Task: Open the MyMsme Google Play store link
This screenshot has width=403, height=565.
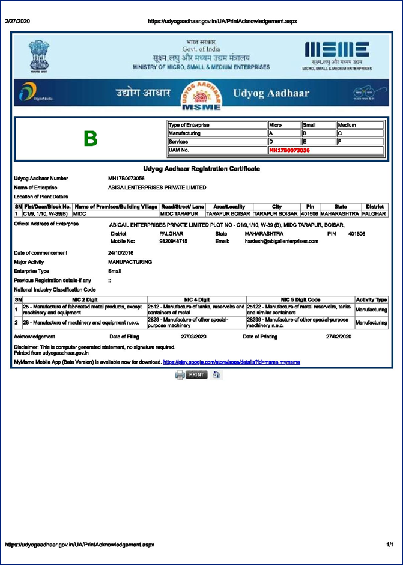Action: (232, 362)
